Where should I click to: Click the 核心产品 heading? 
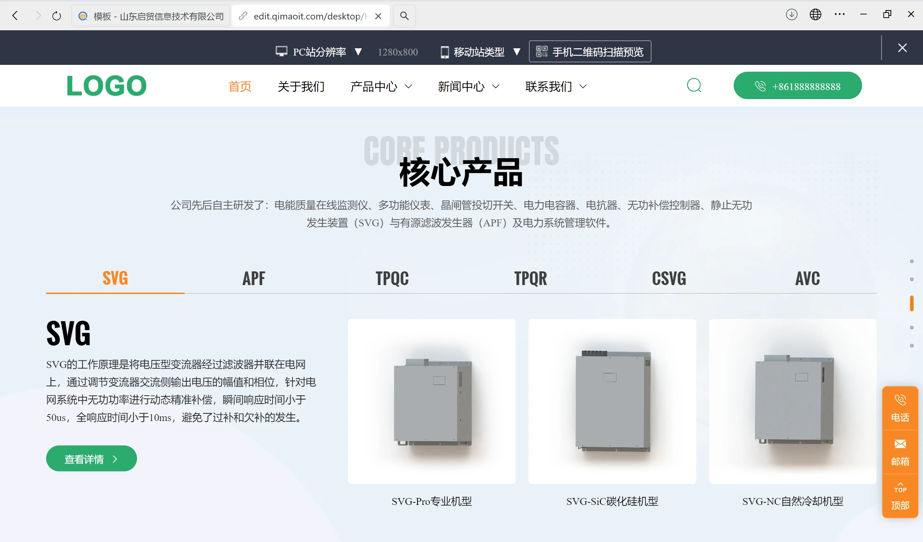[x=461, y=172]
